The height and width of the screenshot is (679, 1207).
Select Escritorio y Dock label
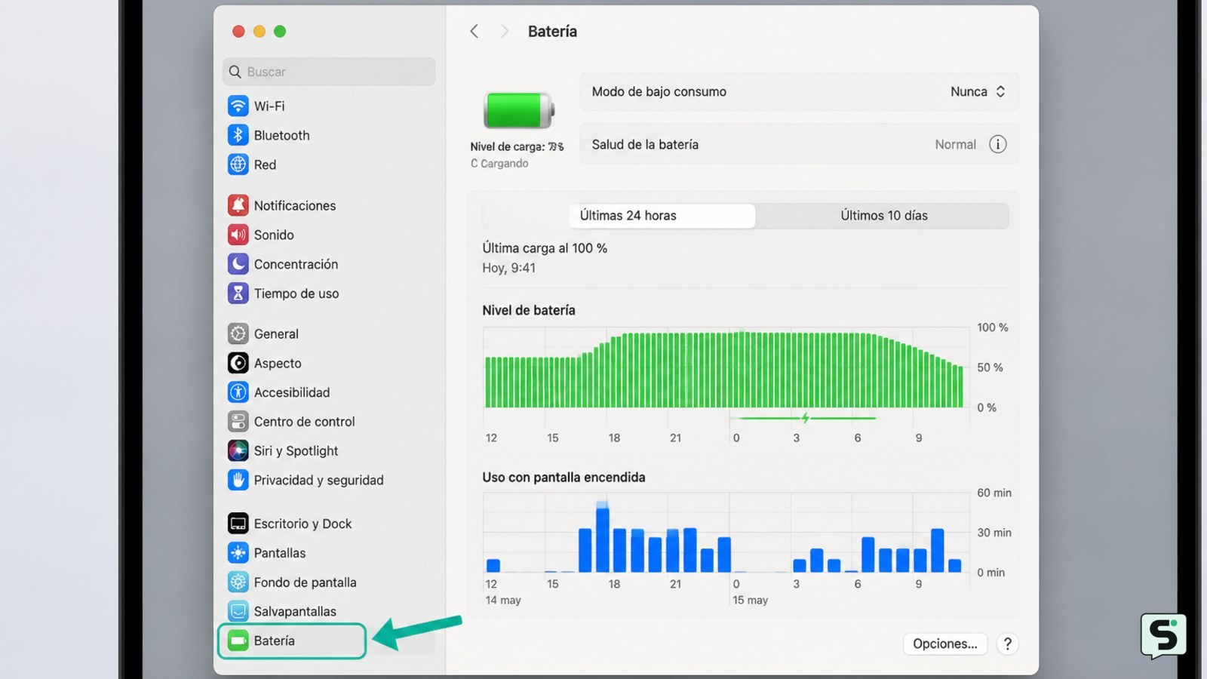[303, 524]
